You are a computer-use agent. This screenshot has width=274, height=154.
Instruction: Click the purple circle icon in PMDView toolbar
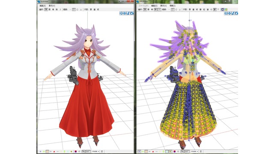[x=223, y=9]
